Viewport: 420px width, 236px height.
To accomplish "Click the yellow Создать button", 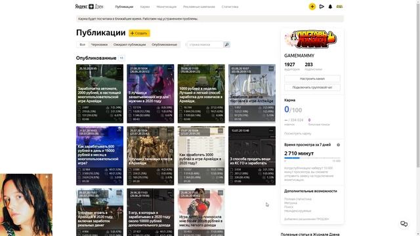I will [x=139, y=33].
